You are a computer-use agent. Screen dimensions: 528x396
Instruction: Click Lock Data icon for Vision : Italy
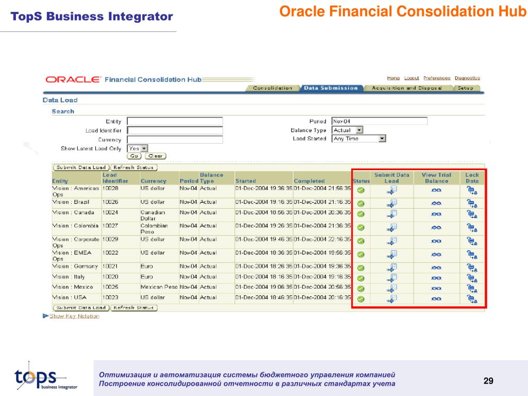[472, 278]
